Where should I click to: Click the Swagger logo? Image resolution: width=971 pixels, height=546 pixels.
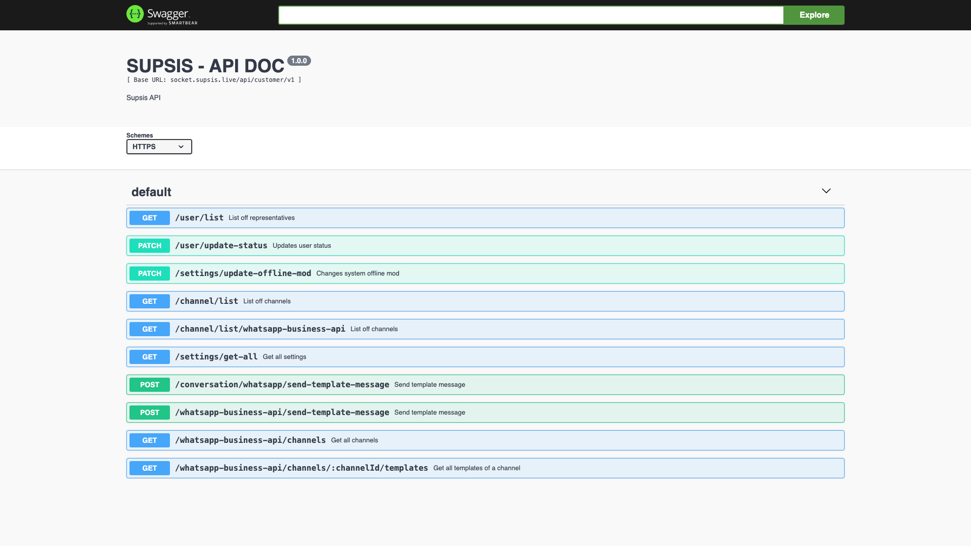tap(162, 15)
